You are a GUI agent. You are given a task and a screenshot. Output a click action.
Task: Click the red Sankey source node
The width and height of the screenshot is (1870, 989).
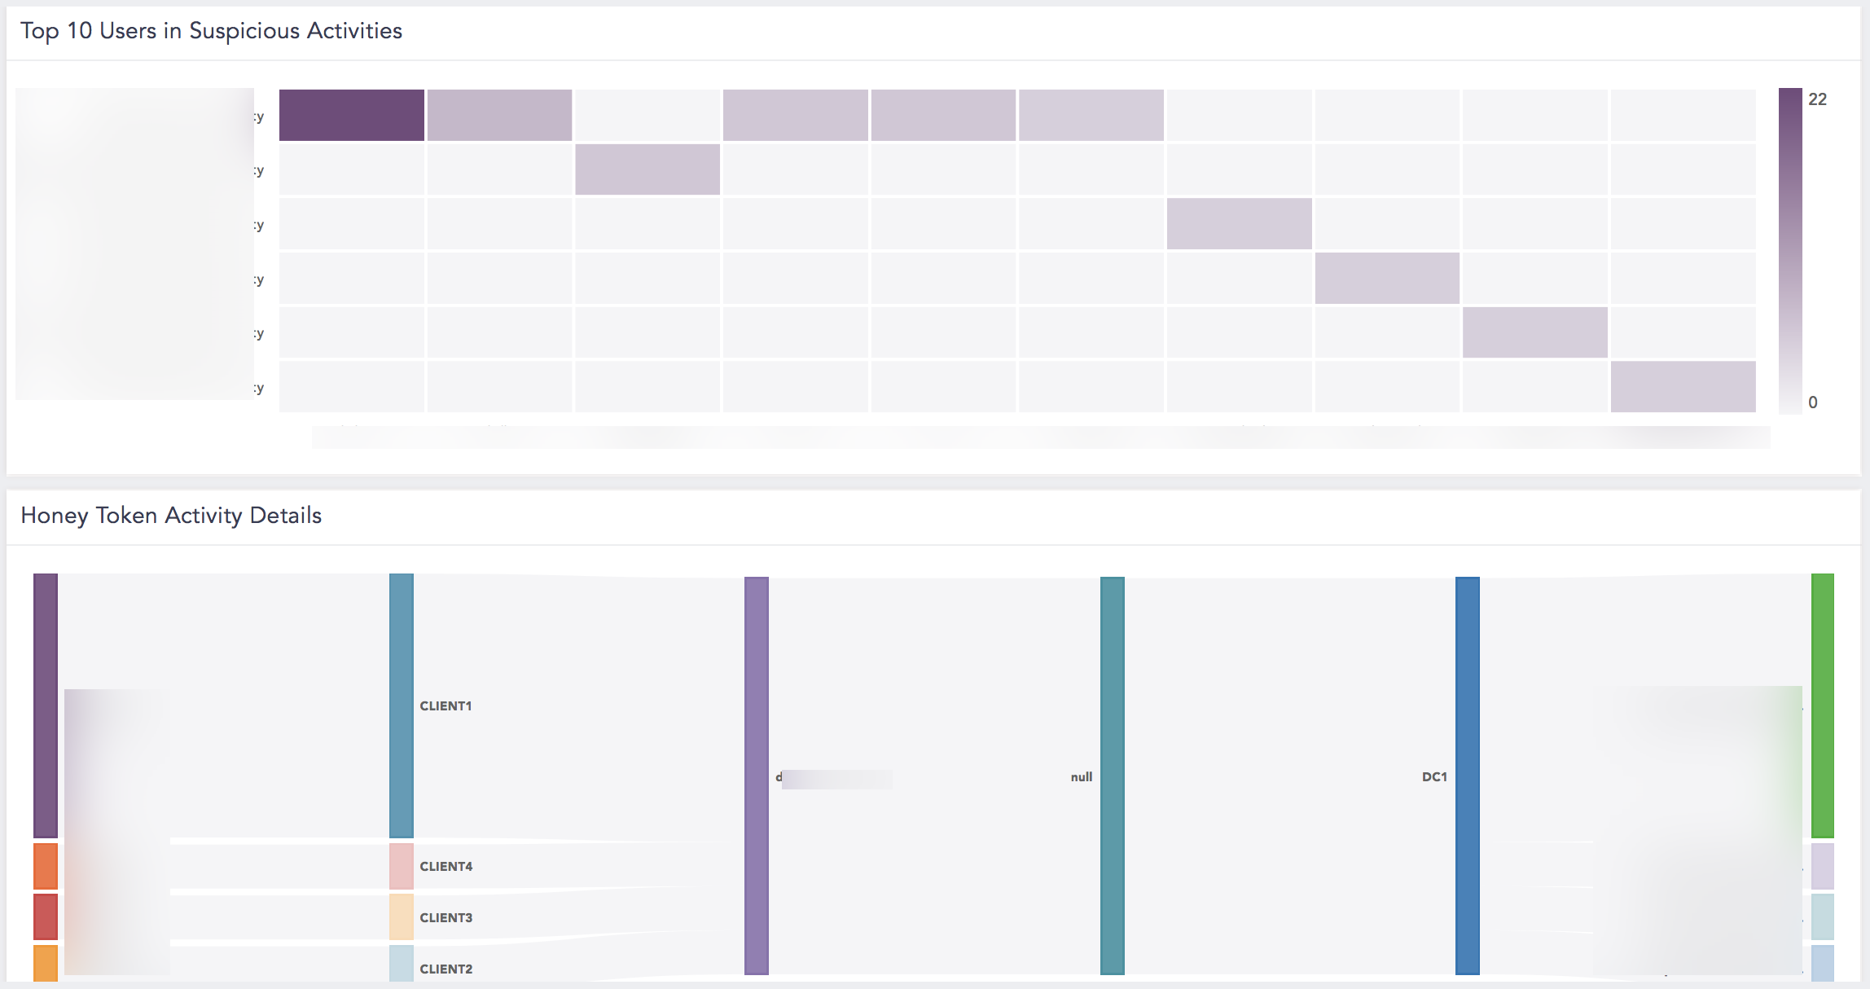(46, 916)
